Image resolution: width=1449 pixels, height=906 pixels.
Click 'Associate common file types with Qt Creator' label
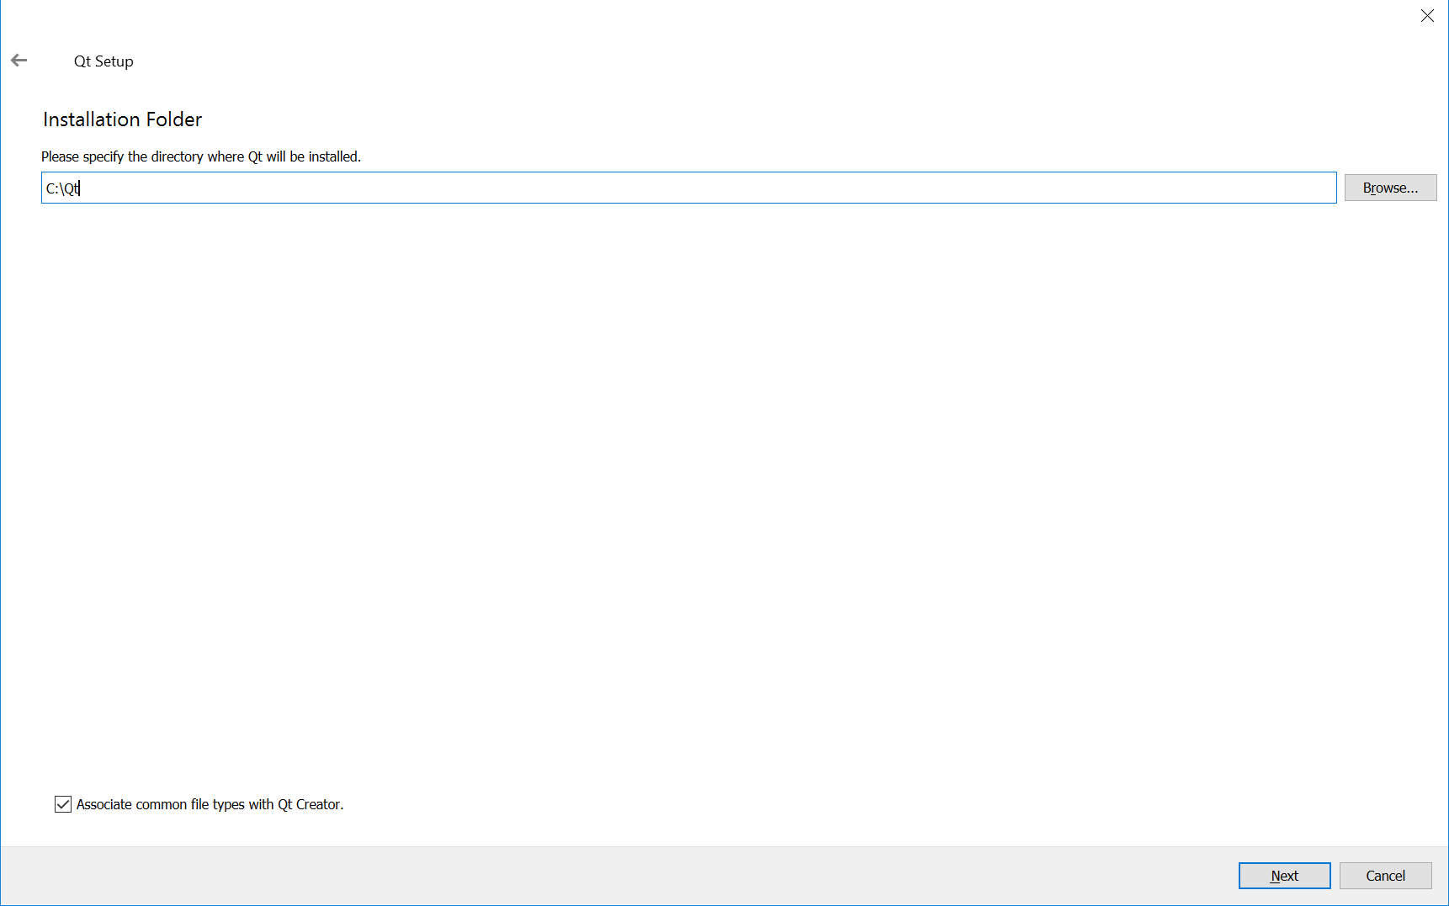click(x=210, y=804)
